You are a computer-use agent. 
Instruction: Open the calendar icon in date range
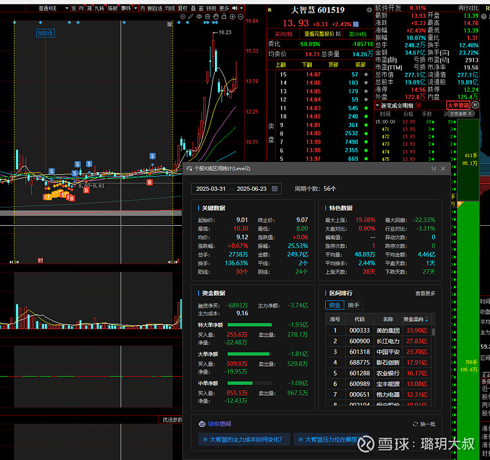point(274,189)
